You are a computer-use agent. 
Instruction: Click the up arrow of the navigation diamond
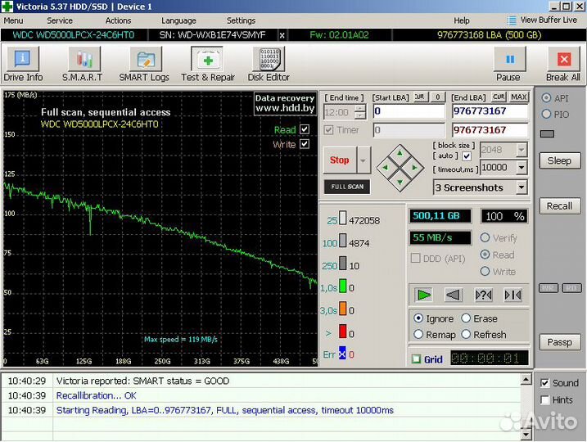coord(400,153)
